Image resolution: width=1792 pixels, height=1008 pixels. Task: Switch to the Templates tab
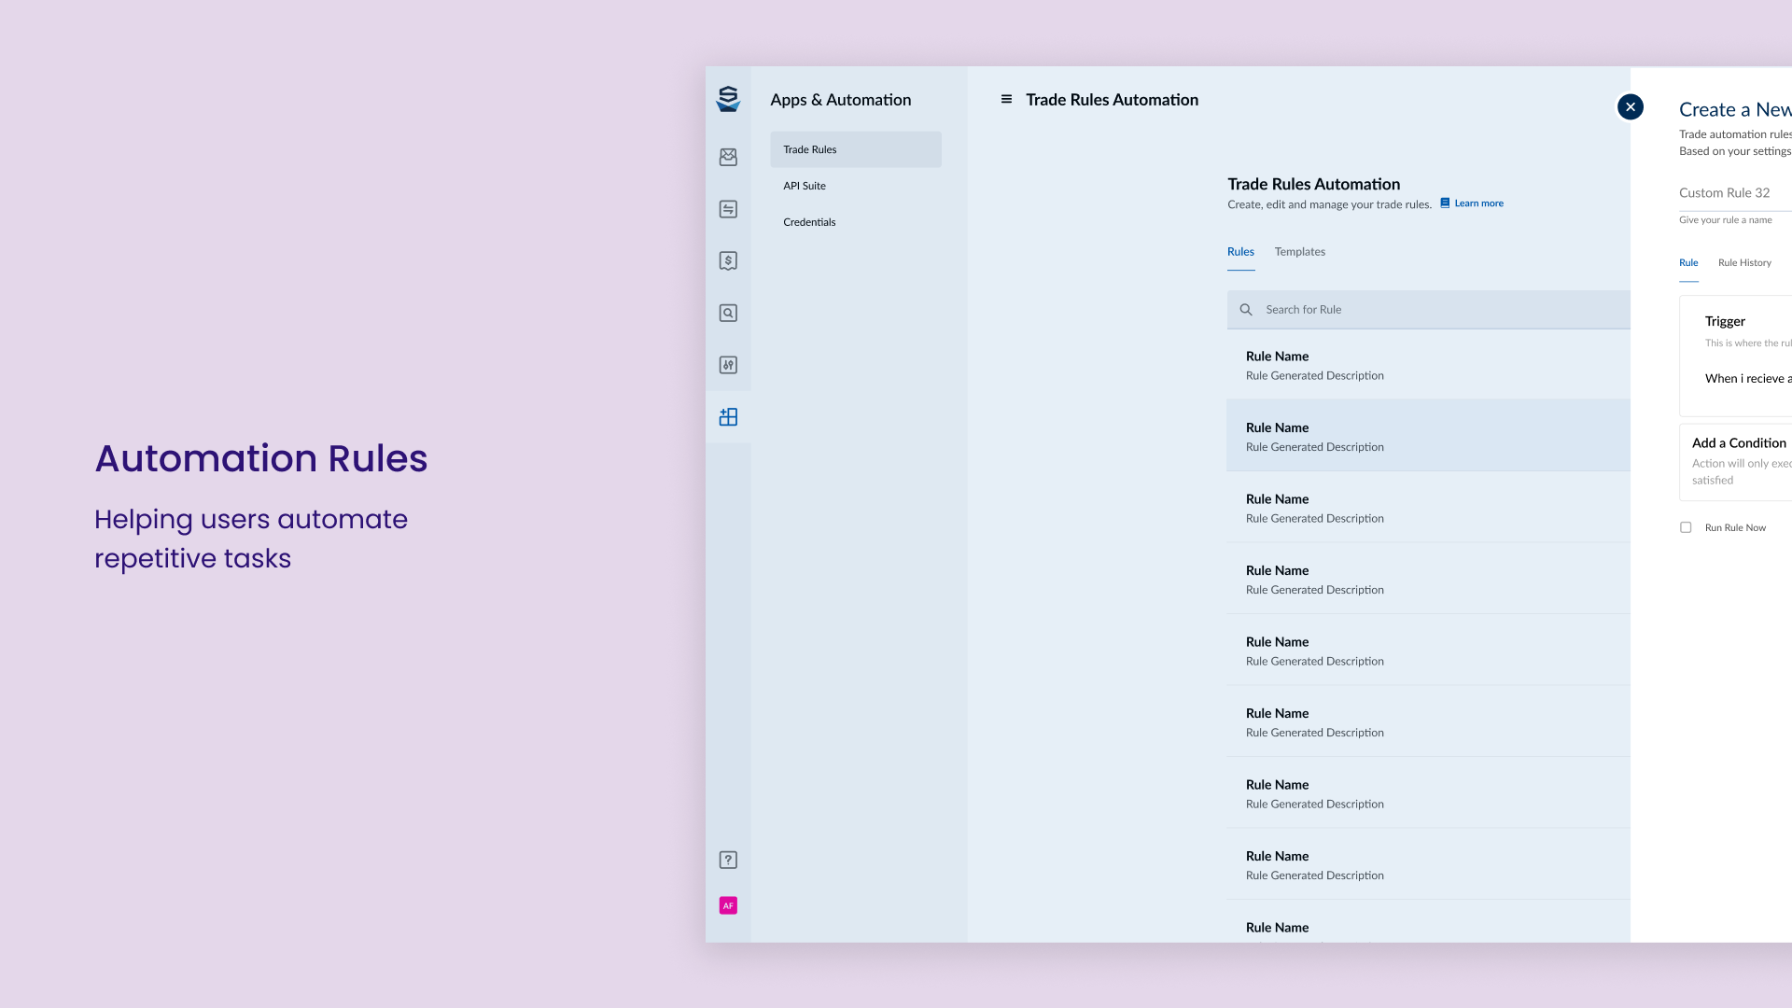pos(1299,252)
